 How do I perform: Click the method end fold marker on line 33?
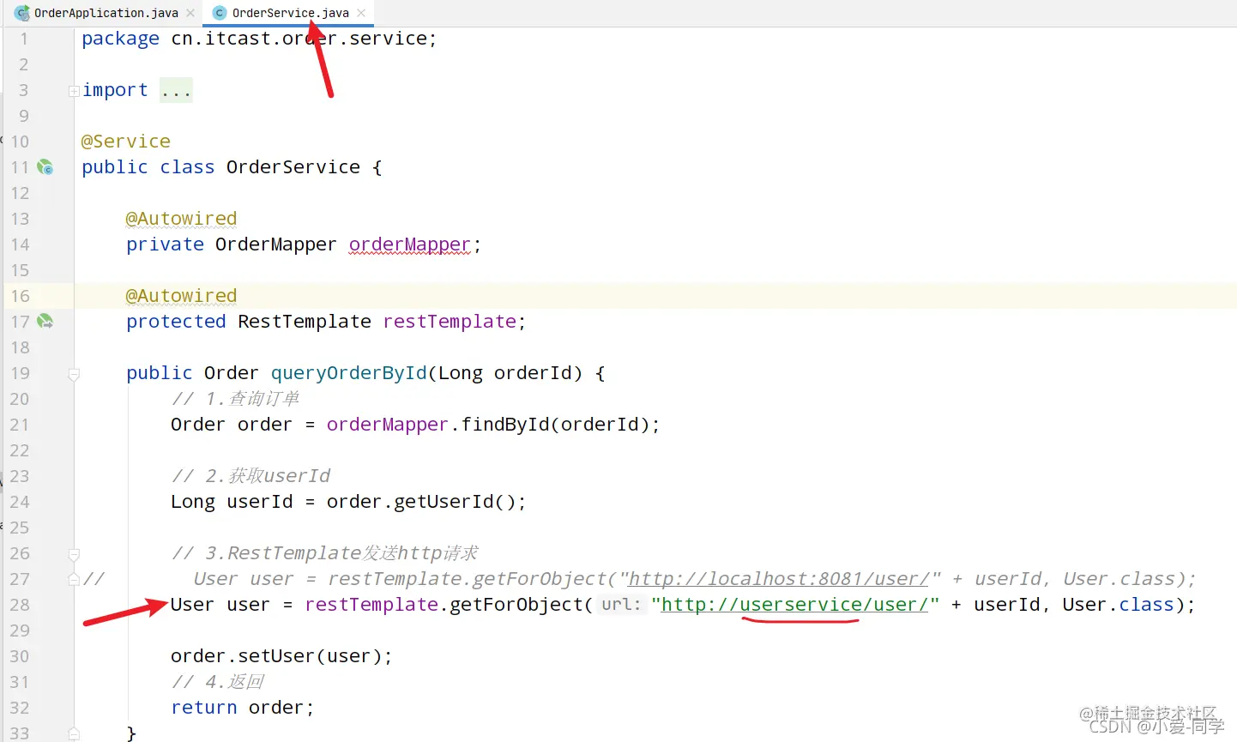(74, 733)
